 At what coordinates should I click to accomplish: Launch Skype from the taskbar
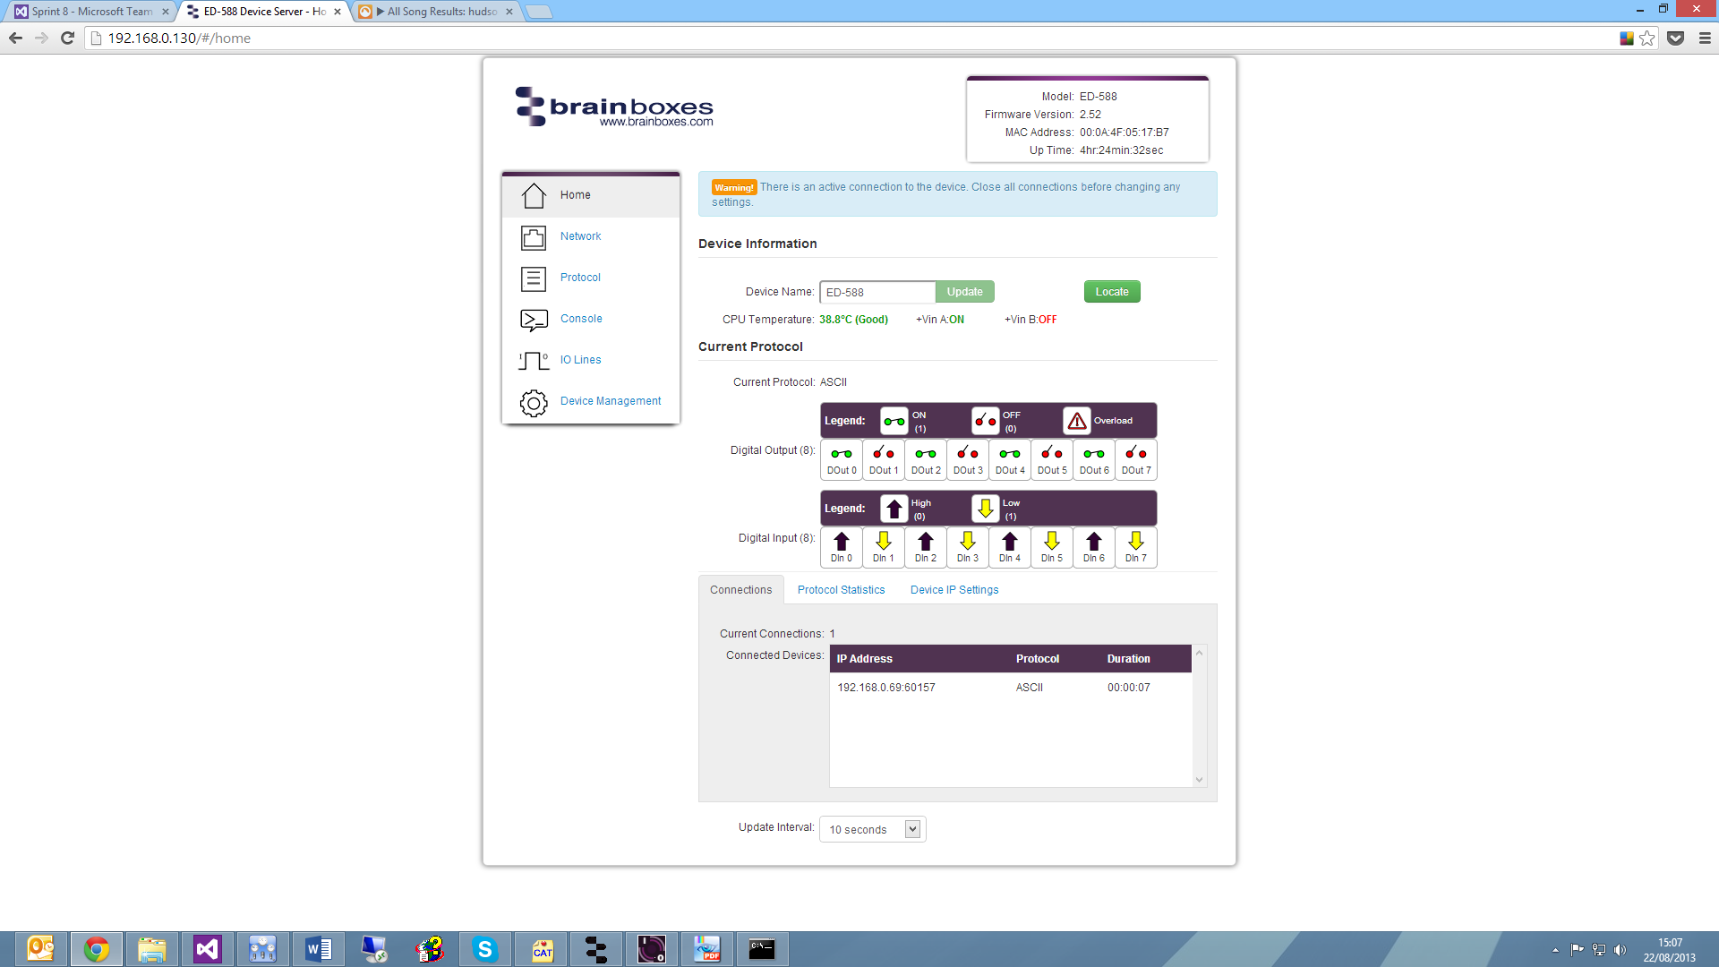pos(484,948)
